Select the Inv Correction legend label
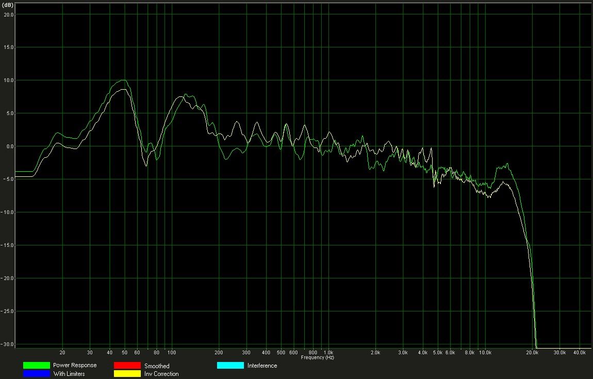 161,374
